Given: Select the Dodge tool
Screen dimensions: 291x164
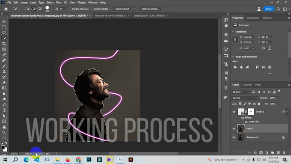Looking at the screenshot, I should pyautogui.click(x=4, y=99).
